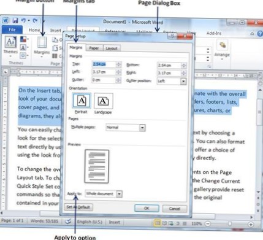The height and width of the screenshot is (240, 263).
Task: Click OK in Page Setup dialog
Action: pyautogui.click(x=147, y=208)
